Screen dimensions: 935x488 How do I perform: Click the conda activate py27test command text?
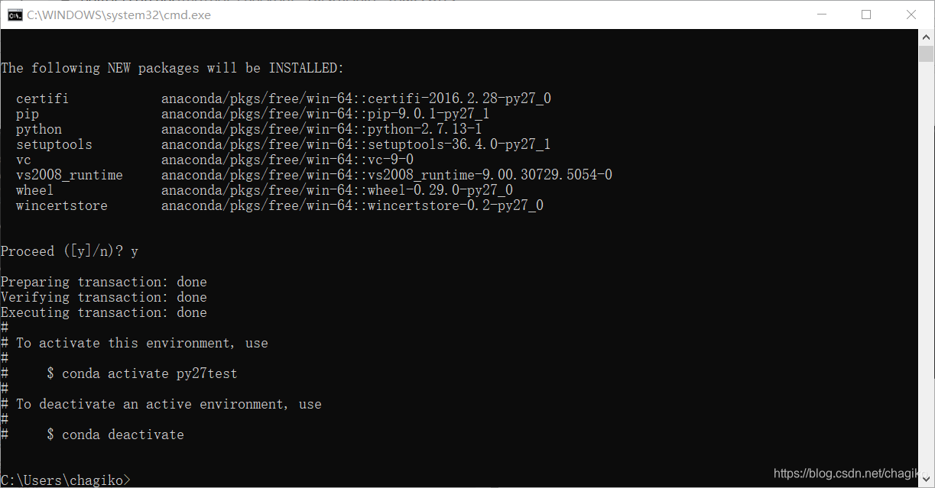(149, 373)
